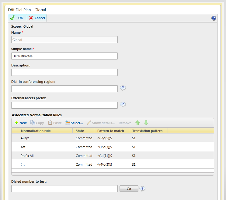This screenshot has height=200, width=226.
Task: Show help for external access prefix
Action: [x=123, y=104]
